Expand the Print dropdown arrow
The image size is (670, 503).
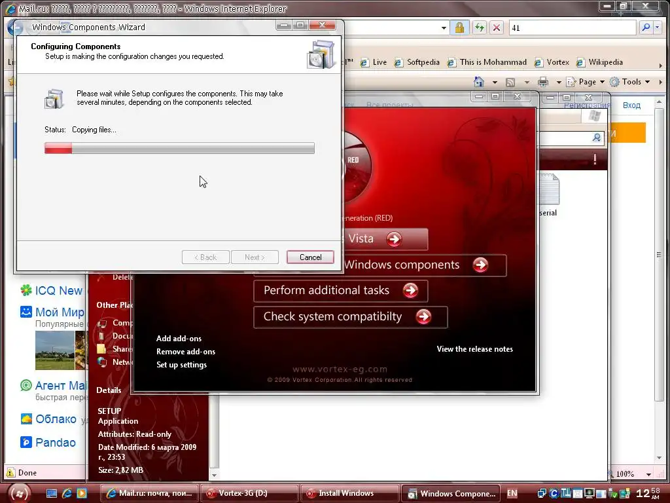(x=559, y=82)
